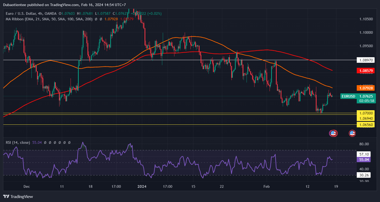Click the low price L1.07587 in legend
This screenshot has width=380, height=202.
(x=103, y=13)
